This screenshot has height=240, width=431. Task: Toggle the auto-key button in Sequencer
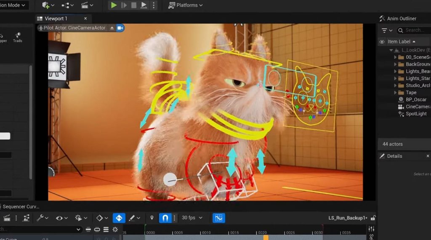119,218
